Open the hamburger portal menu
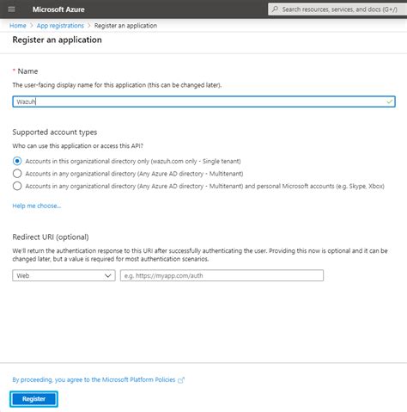This screenshot has height=412, width=407. coord(11,9)
